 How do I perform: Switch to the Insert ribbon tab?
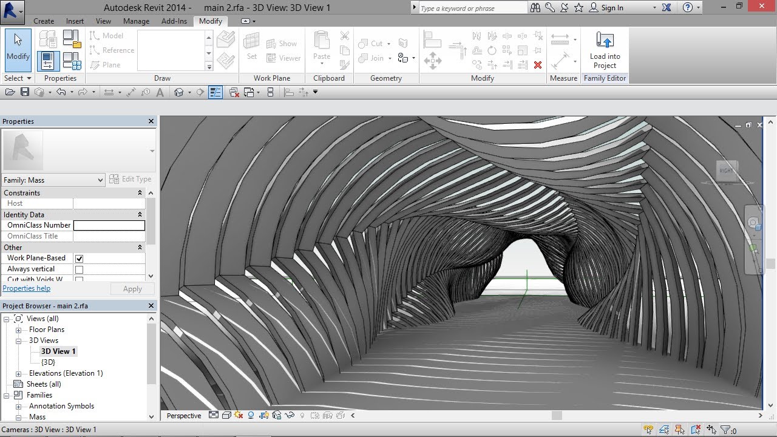75,21
